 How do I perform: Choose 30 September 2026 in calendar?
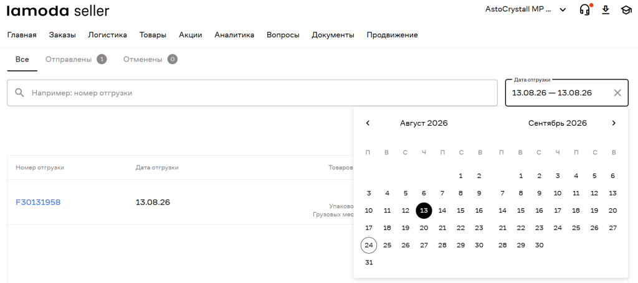pos(539,245)
